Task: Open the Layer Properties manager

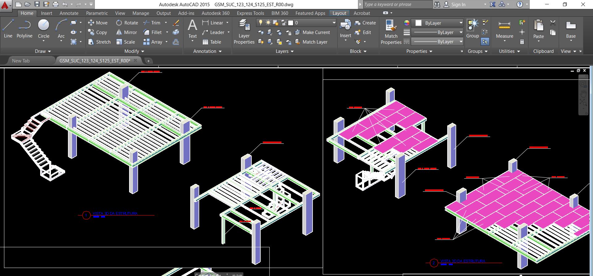Action: (x=244, y=32)
